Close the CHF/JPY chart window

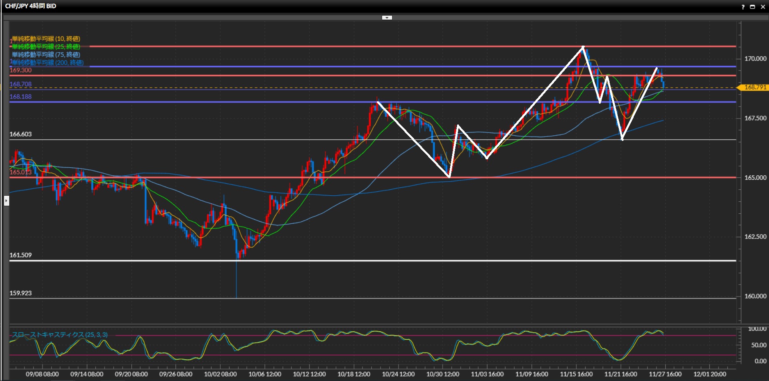[x=763, y=7]
